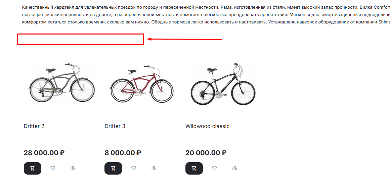Add Wildwood classic to the cart
Screen dimensions: 390x193
tap(194, 168)
